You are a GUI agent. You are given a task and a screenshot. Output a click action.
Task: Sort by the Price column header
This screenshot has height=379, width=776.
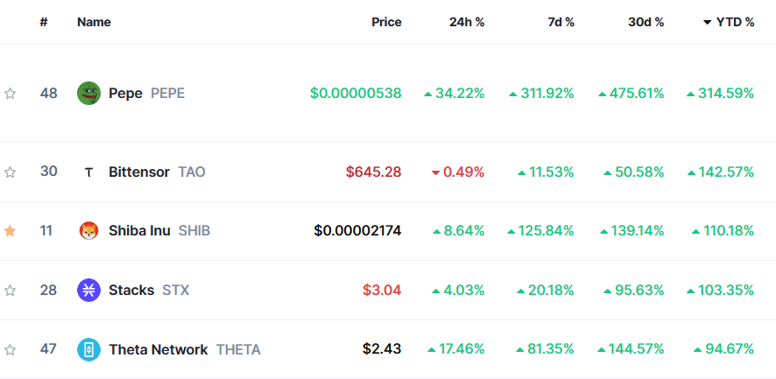pyautogui.click(x=386, y=22)
